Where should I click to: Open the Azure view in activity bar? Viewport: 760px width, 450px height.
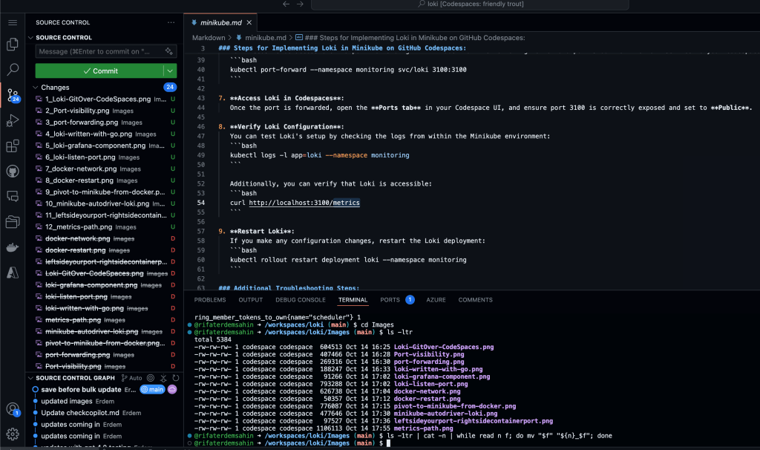[x=13, y=273]
